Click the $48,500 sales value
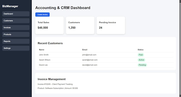 43,28
